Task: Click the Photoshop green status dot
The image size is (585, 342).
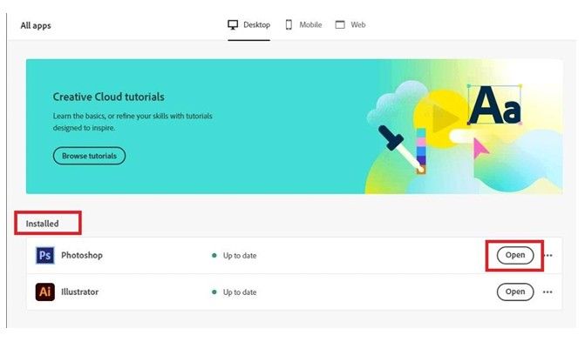Action: 214,255
